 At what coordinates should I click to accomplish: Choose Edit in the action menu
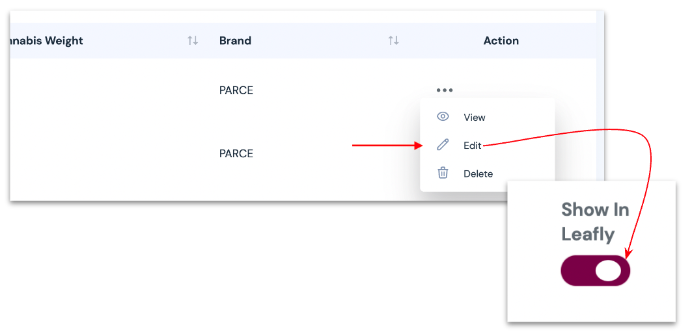pos(472,146)
